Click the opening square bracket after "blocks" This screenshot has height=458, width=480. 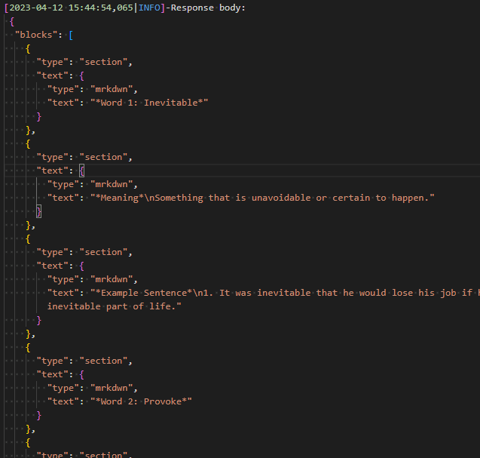(x=71, y=35)
